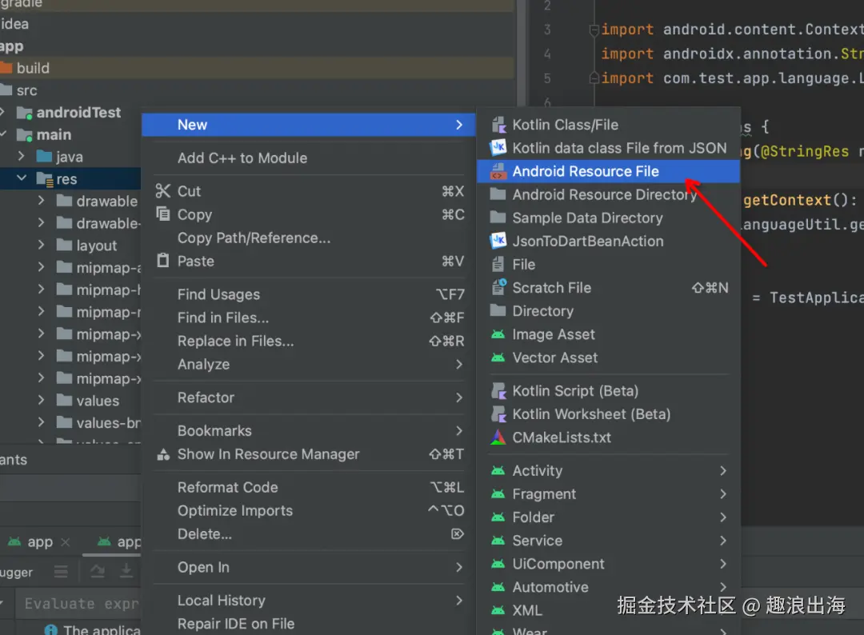Close the first app debug tab

66,542
